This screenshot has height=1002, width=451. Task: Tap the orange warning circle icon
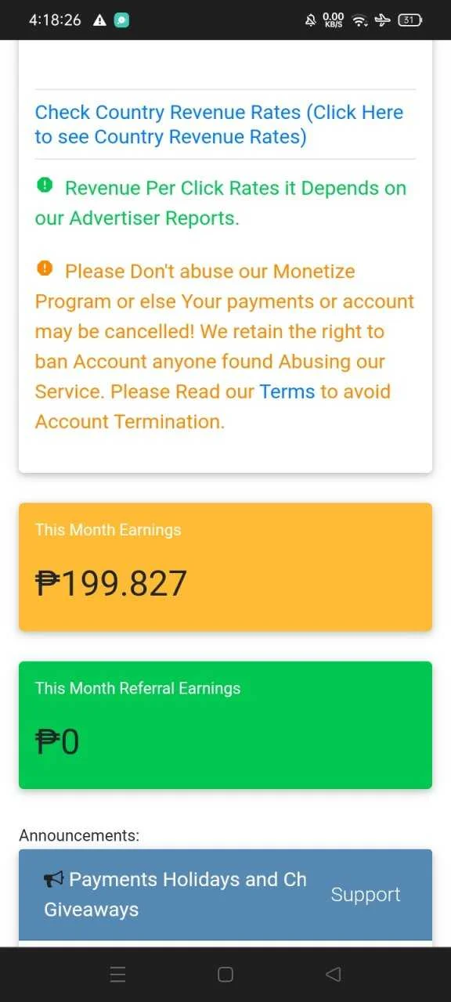(x=45, y=269)
